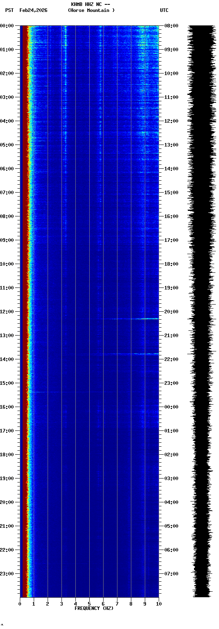Click the PST time label '12:00'
The width and height of the screenshot is (219, 629).
click(7, 312)
